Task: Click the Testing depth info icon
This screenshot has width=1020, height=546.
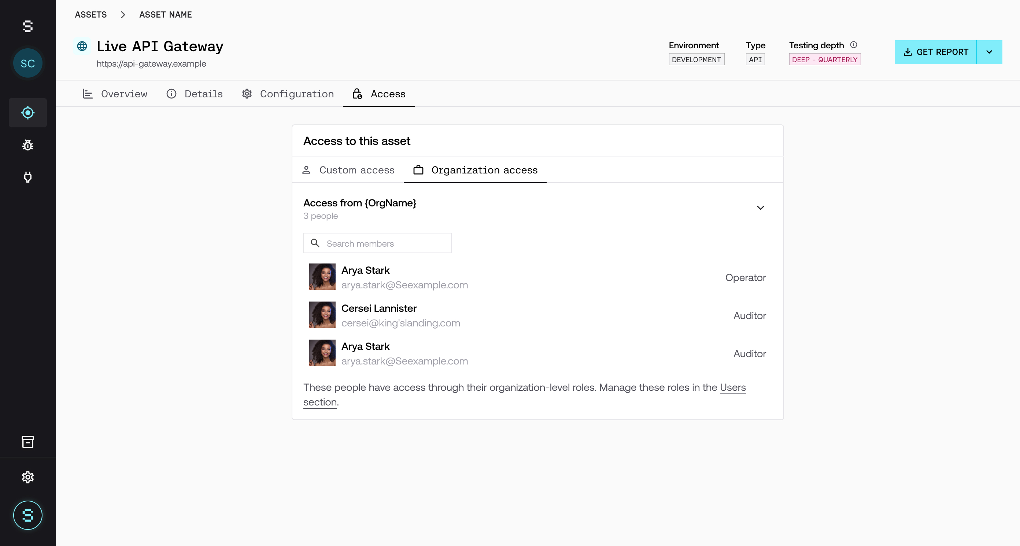Action: 854,45
